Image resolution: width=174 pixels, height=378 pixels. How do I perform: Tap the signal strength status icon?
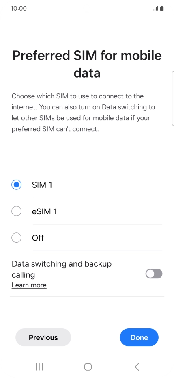point(156,9)
